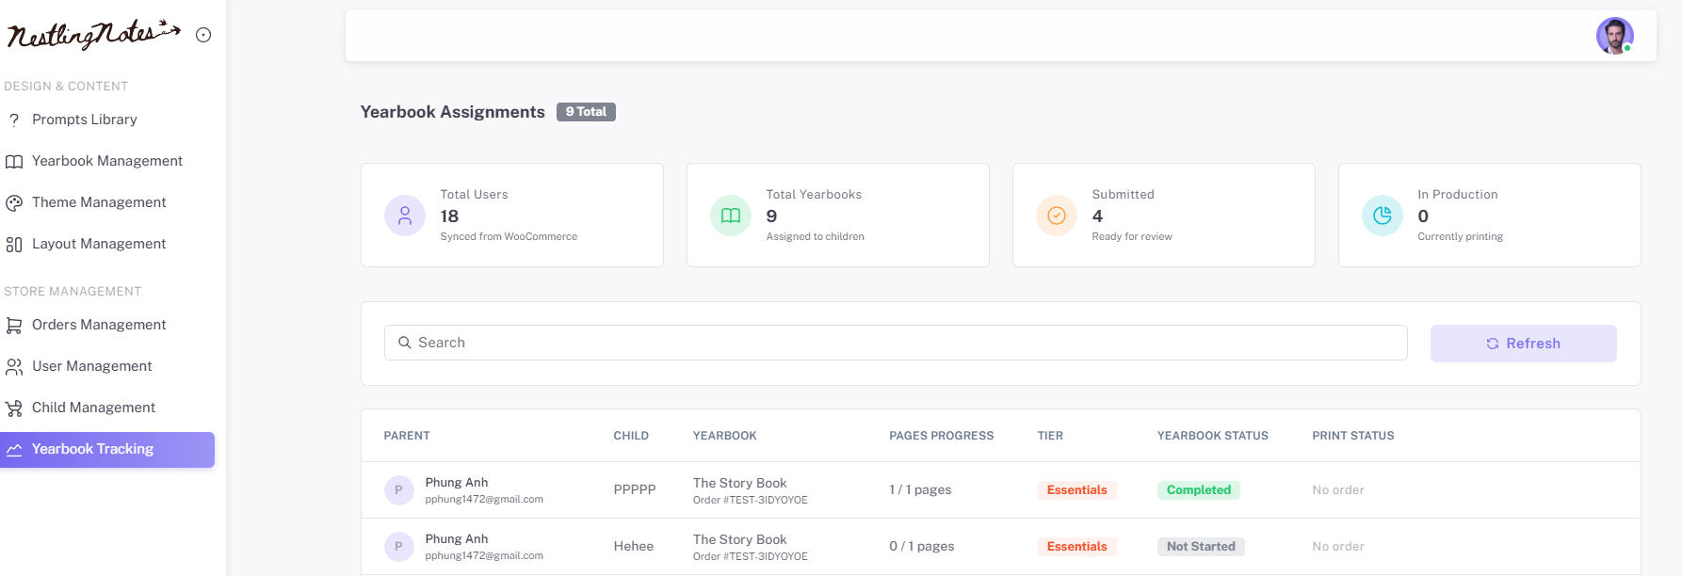1682x576 pixels.
Task: Click the TIER column header
Action: (1050, 436)
